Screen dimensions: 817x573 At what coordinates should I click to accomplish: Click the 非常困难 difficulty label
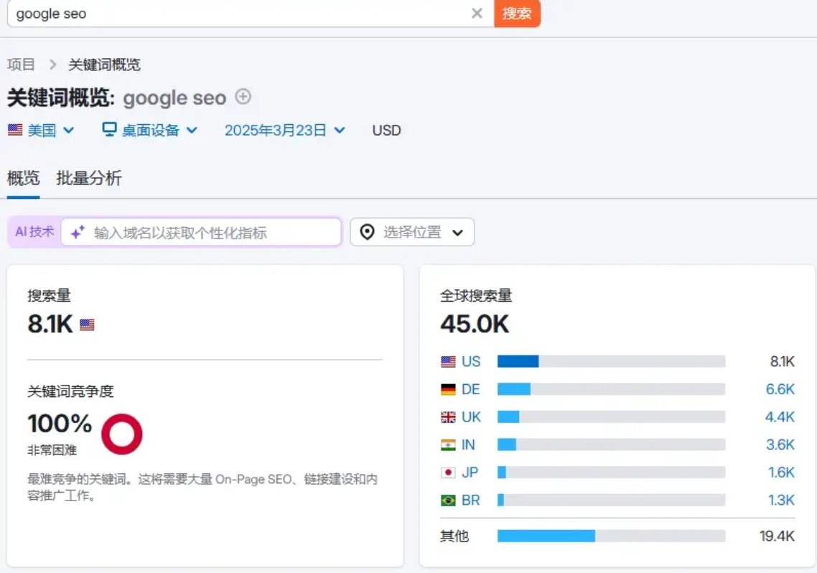[52, 450]
